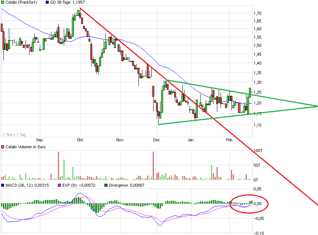The height and width of the screenshot is (235, 318).
Task: Click the 1,70 price axis value
Action: click(x=257, y=13)
